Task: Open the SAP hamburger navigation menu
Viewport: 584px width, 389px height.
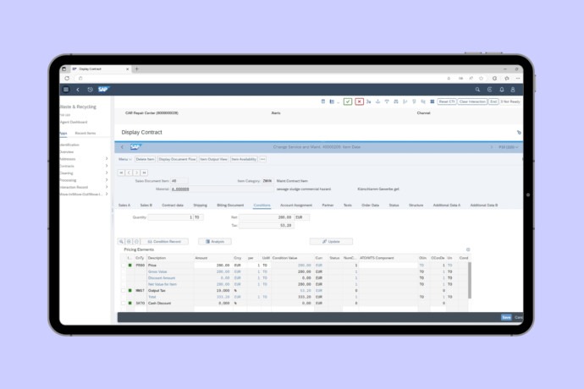Action: point(66,89)
